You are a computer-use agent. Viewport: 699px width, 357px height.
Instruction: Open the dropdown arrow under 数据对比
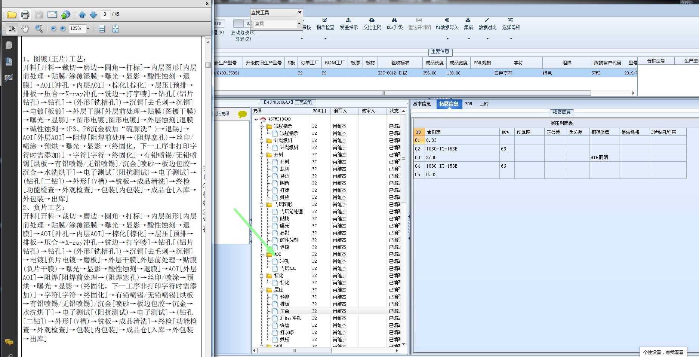(x=487, y=39)
